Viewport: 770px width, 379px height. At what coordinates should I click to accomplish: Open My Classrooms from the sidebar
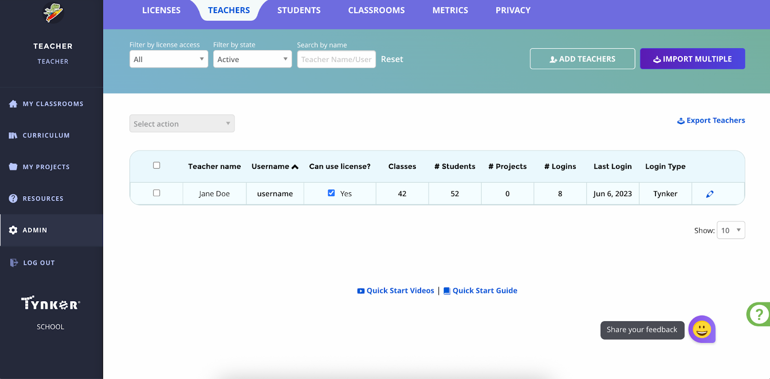(x=52, y=104)
